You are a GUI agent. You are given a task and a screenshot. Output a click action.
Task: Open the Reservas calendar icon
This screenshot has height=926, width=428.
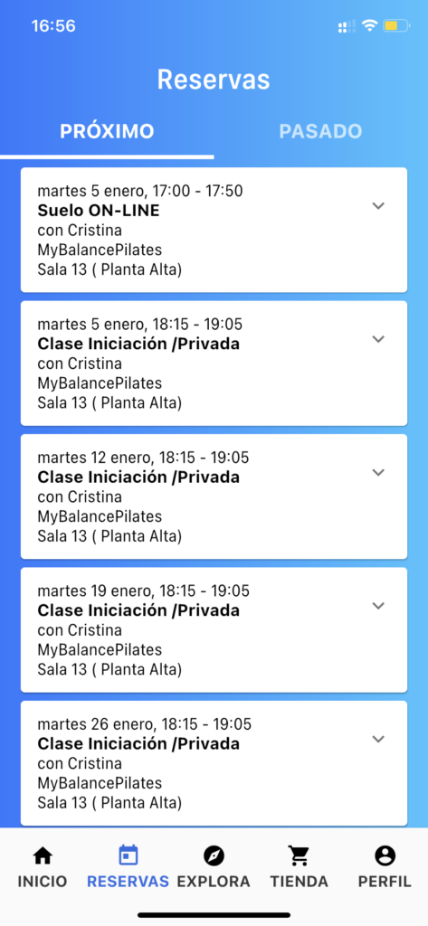point(128,855)
